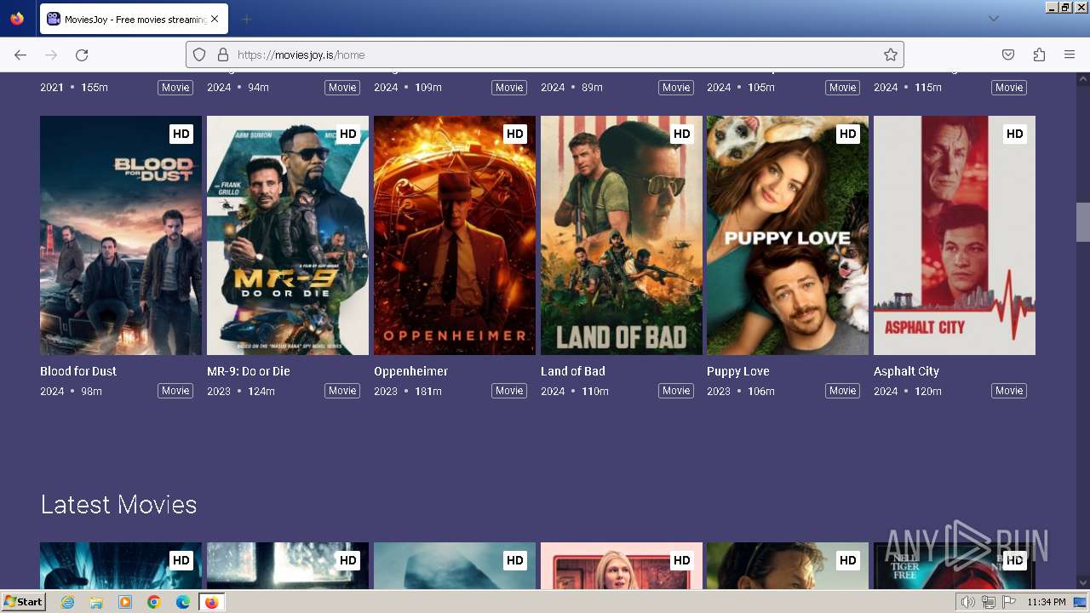Click Movie tag under Blood for Dust
Screen dimensions: 1090x613
tap(175, 391)
